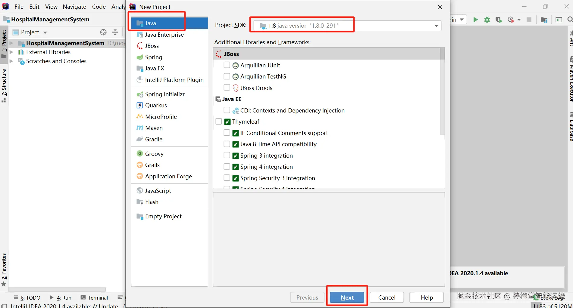Select Spring Initializr generator
Image resolution: width=573 pixels, height=308 pixels.
pos(170,94)
